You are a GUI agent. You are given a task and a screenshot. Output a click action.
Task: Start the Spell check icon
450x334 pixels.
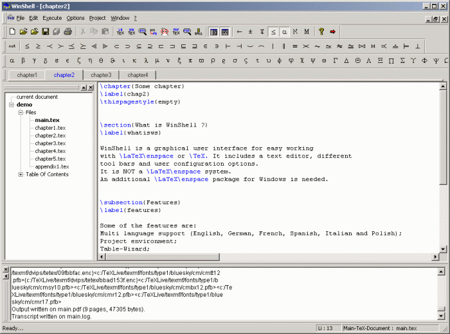pyautogui.click(x=198, y=31)
